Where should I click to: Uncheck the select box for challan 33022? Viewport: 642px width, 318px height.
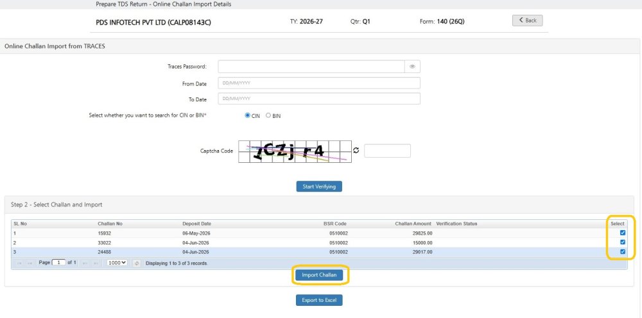point(623,242)
